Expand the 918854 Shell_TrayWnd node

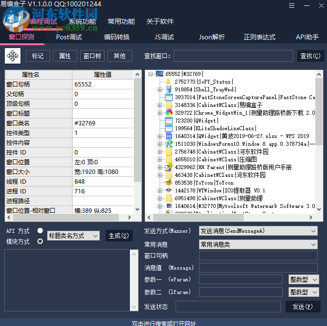(x=160, y=89)
